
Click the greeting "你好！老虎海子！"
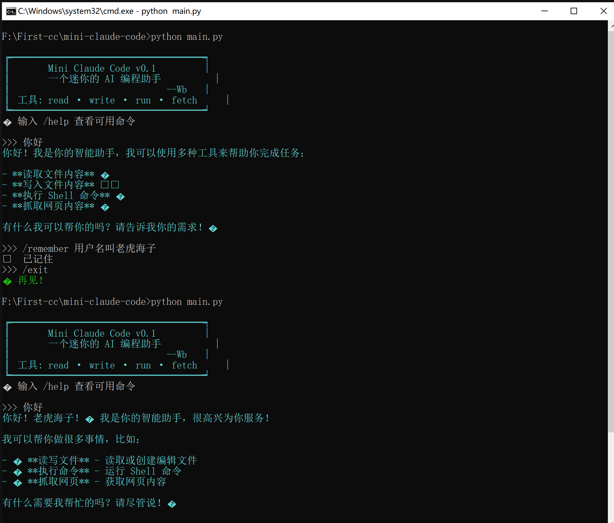point(41,418)
